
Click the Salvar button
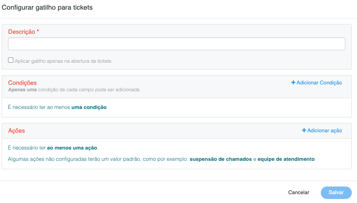pos(336,193)
